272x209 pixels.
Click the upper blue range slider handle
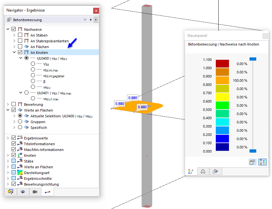click(253, 59)
